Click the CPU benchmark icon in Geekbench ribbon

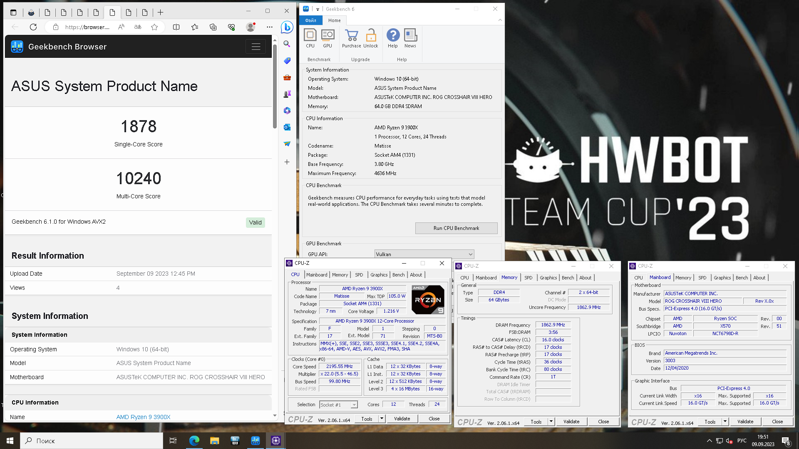point(310,38)
